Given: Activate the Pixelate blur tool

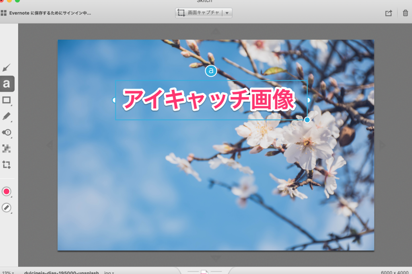Looking at the screenshot, I should (6, 149).
